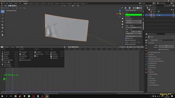Choose Text Editor from editor menu

[x=42, y=52]
